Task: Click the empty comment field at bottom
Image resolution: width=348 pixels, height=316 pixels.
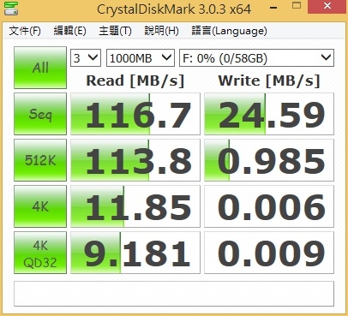Action: [174, 294]
